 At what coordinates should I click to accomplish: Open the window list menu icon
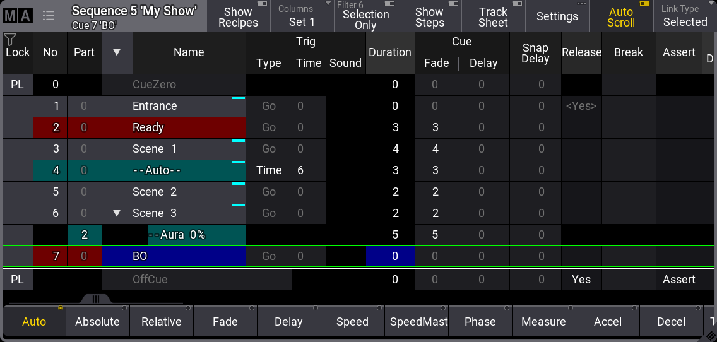(49, 16)
